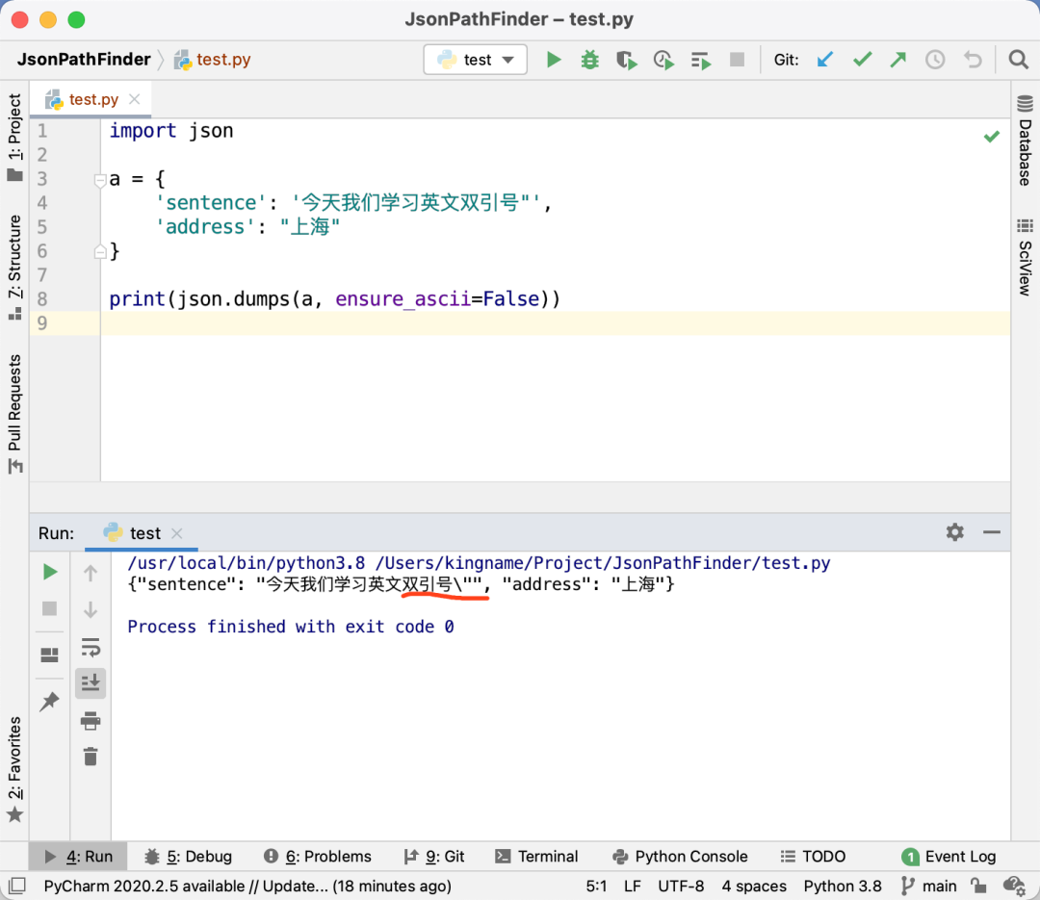Change UTF-8 file encoding
The height and width of the screenshot is (900, 1040).
click(681, 887)
